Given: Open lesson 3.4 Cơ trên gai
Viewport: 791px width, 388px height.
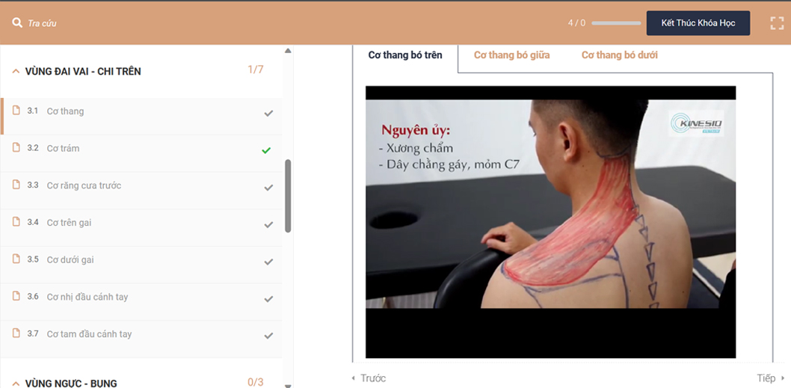Looking at the screenshot, I should [x=141, y=227].
